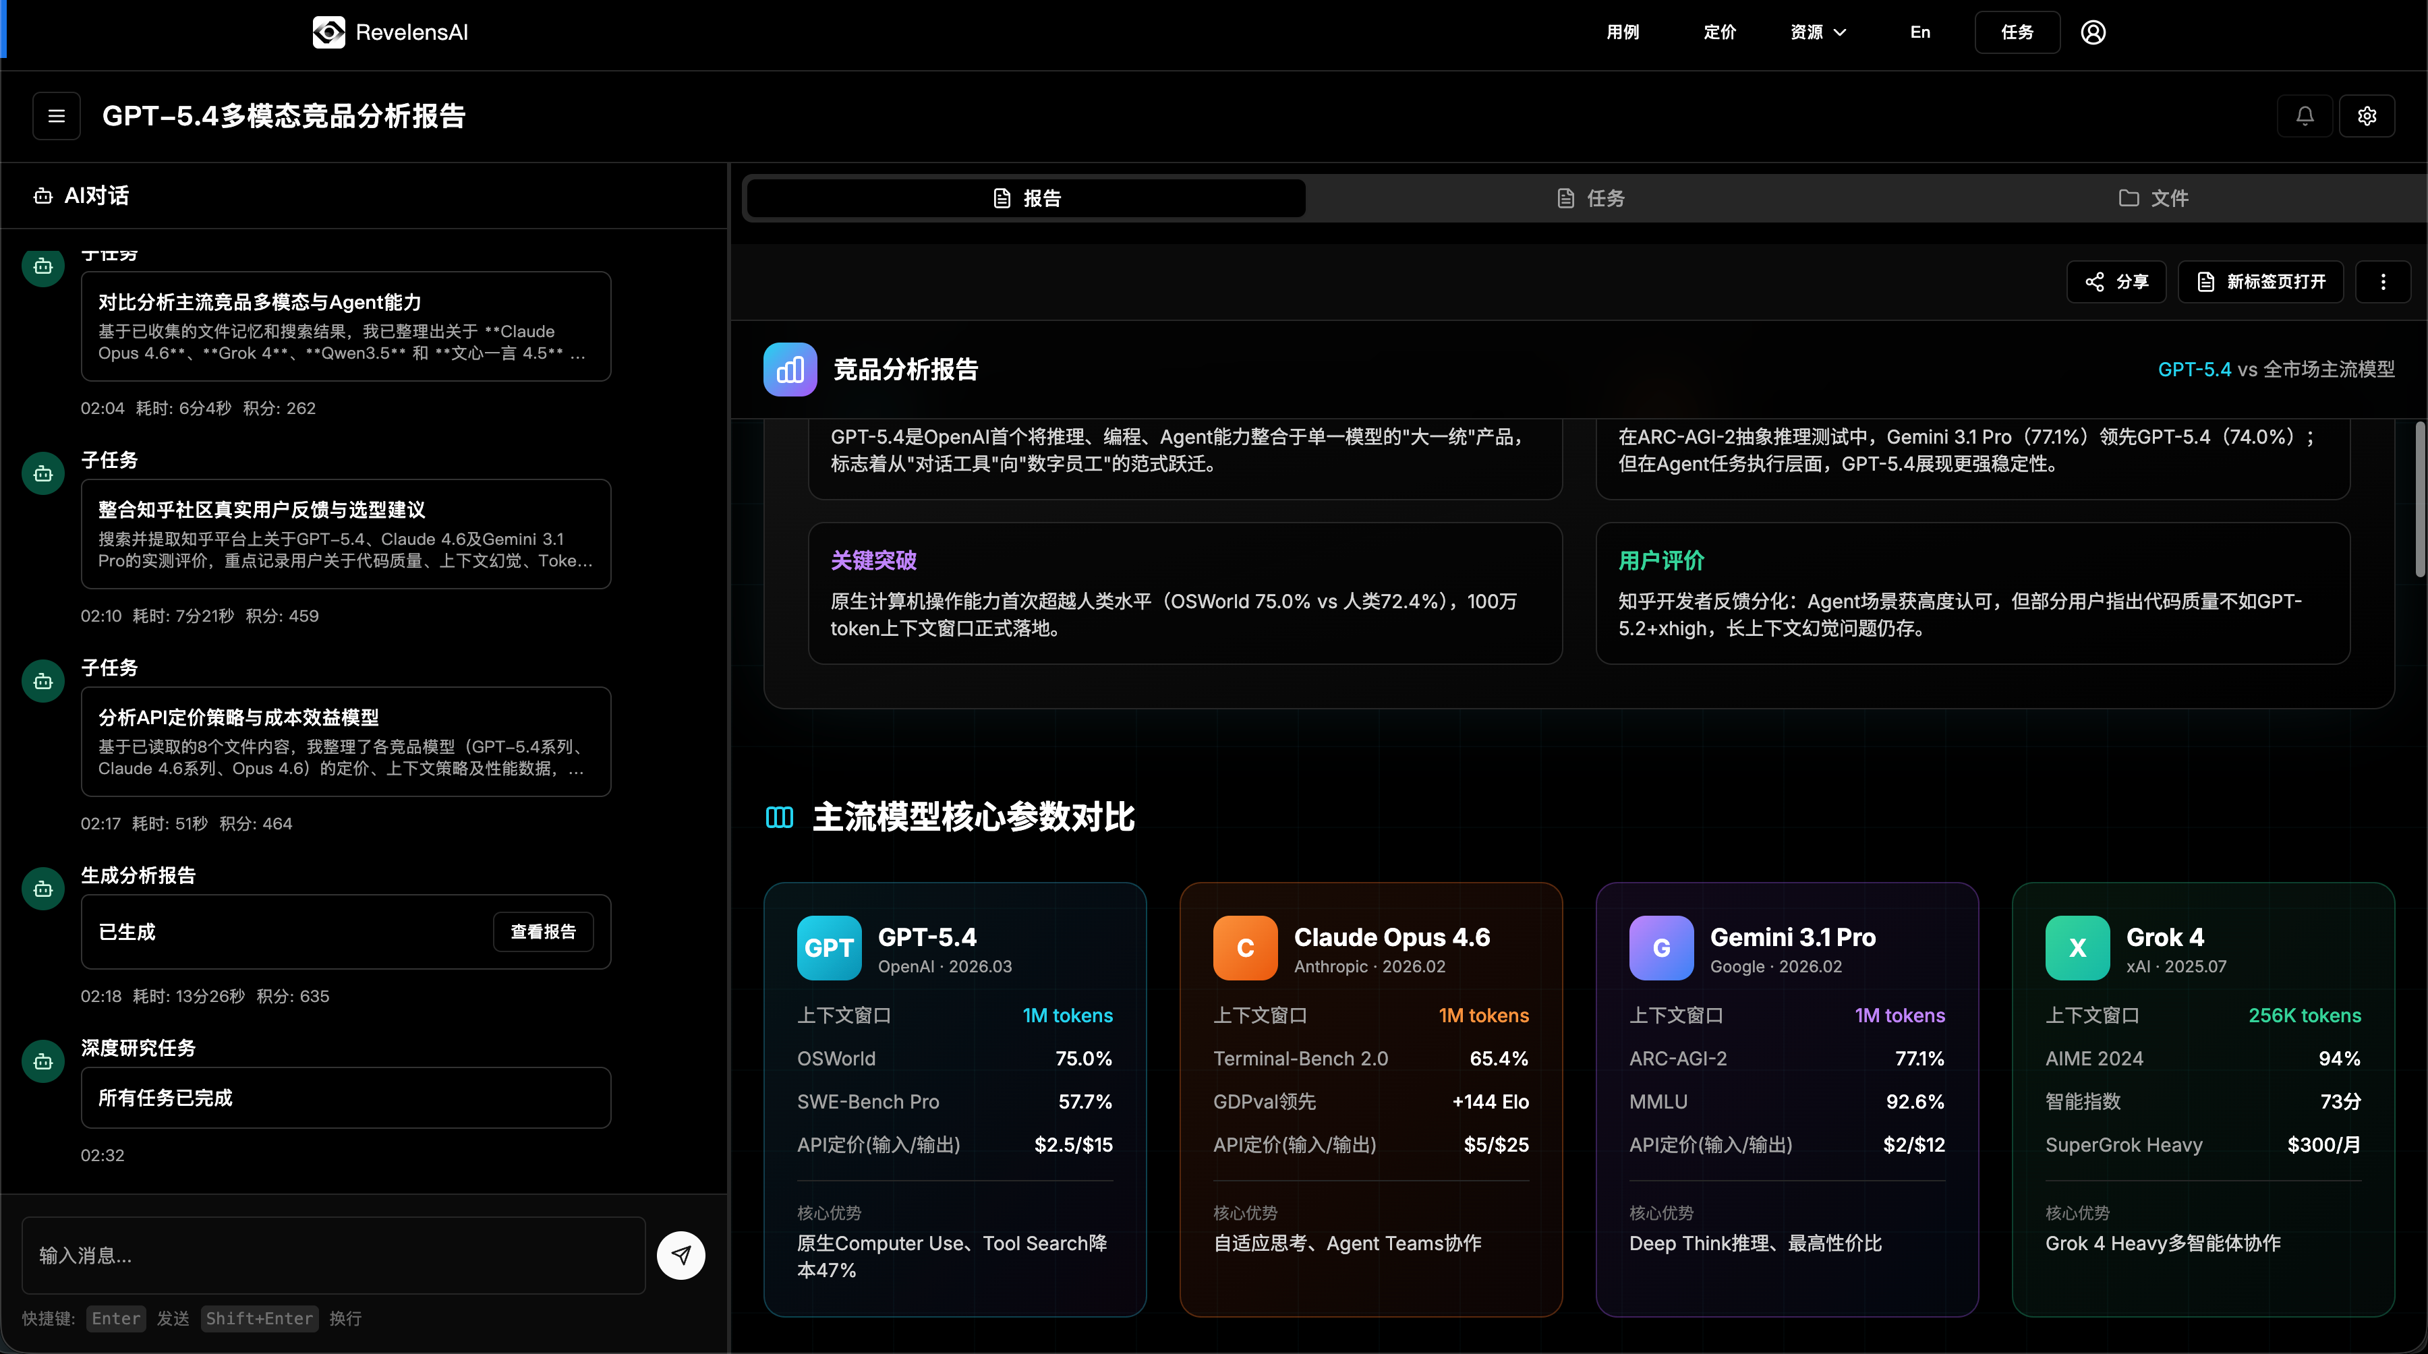Click the En language switcher
This screenshot has width=2428, height=1354.
click(1920, 32)
